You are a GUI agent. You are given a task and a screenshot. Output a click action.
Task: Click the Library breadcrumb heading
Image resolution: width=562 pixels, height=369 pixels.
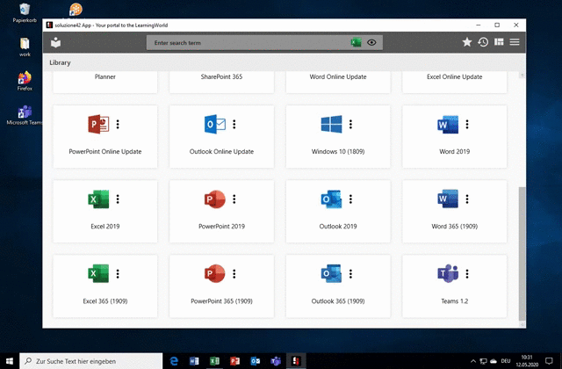click(x=60, y=62)
